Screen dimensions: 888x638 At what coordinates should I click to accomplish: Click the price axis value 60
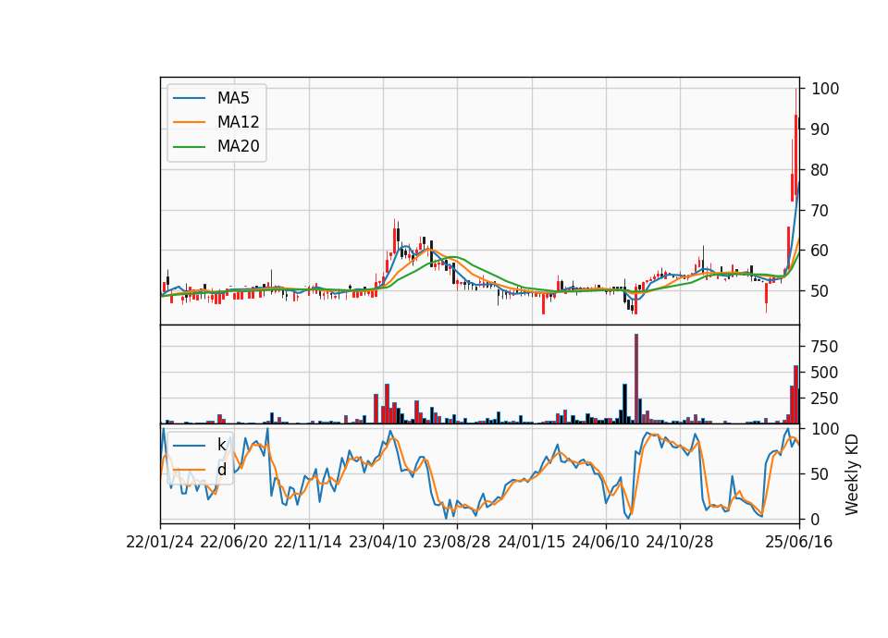click(820, 251)
